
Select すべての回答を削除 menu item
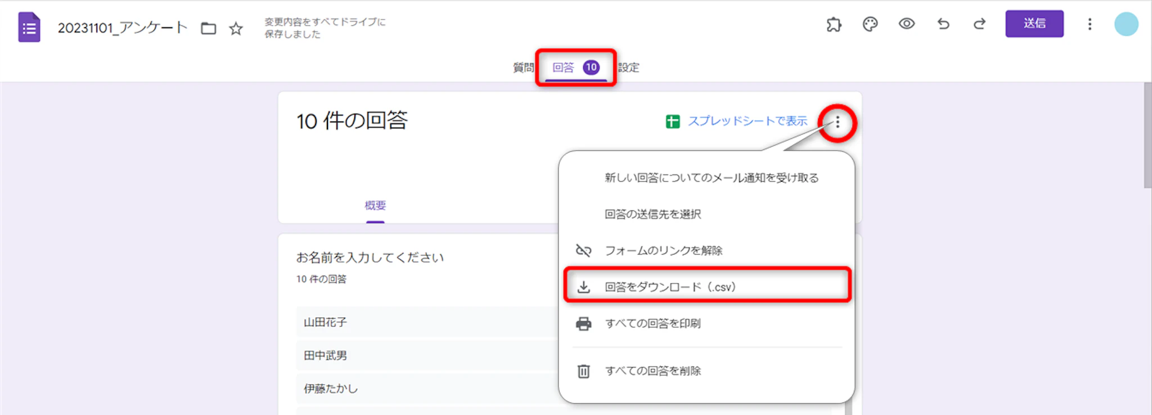point(652,371)
